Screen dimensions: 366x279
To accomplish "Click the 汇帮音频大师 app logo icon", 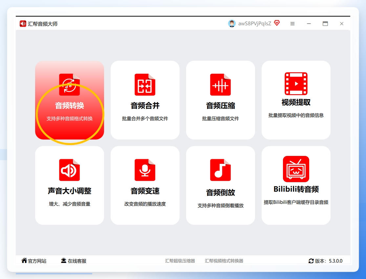I will tap(23, 24).
